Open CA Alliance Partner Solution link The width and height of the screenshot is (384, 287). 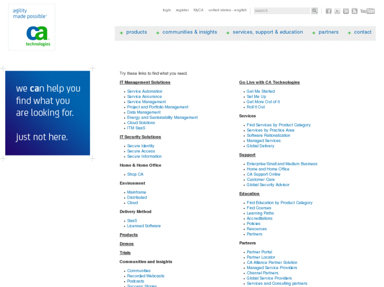(272, 263)
